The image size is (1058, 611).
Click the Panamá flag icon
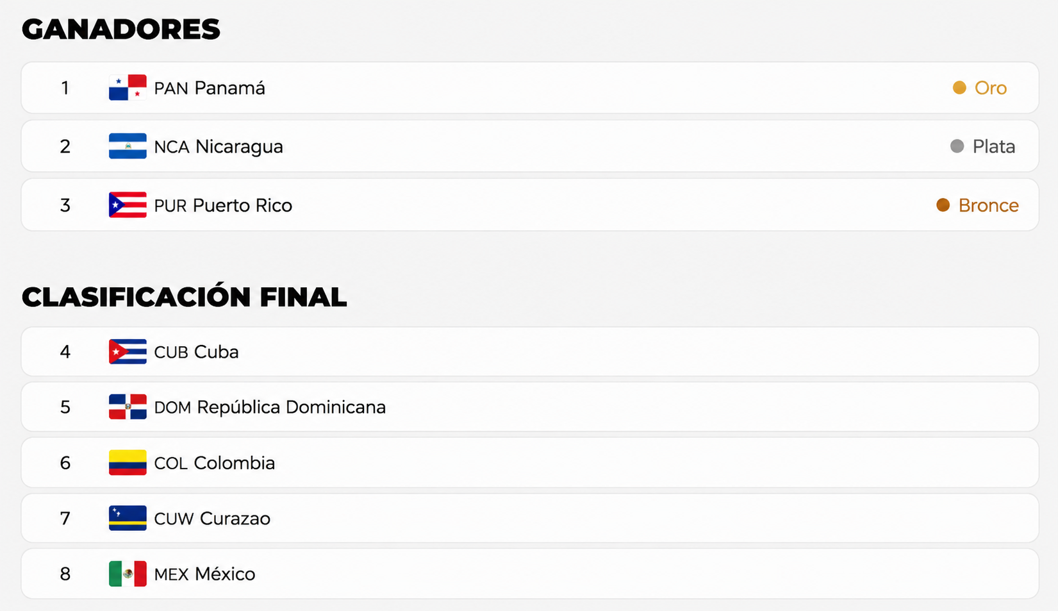pos(128,88)
